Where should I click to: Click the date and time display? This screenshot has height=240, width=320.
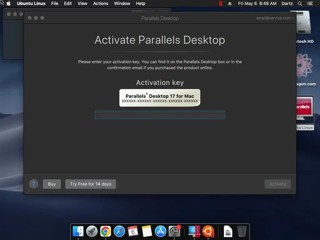pos(257,3)
